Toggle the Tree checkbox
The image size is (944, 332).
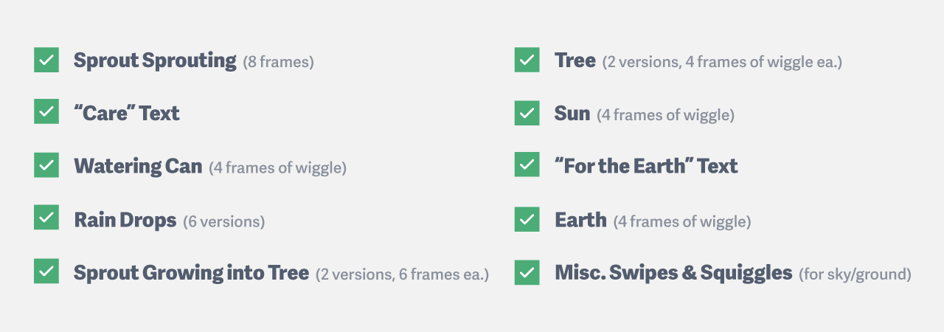point(527,60)
